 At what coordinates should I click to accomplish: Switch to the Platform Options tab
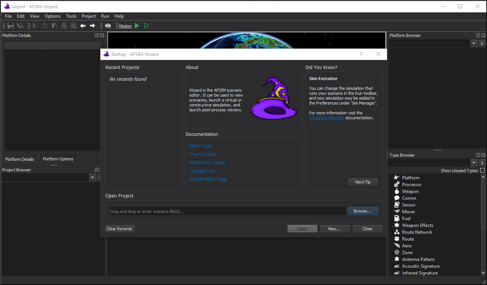point(58,159)
